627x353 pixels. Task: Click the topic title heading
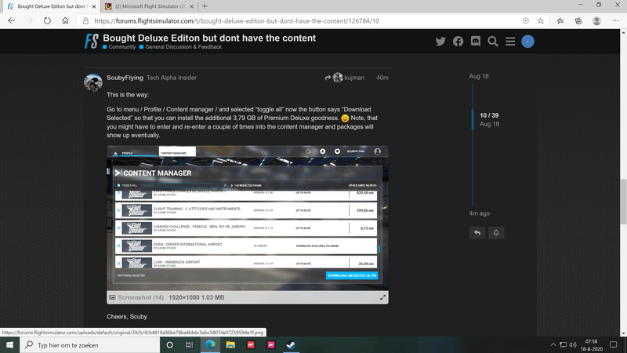coord(209,38)
